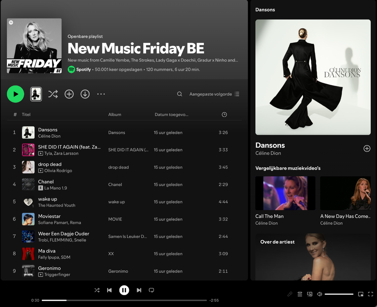Click the green playlist play button

[x=16, y=94]
